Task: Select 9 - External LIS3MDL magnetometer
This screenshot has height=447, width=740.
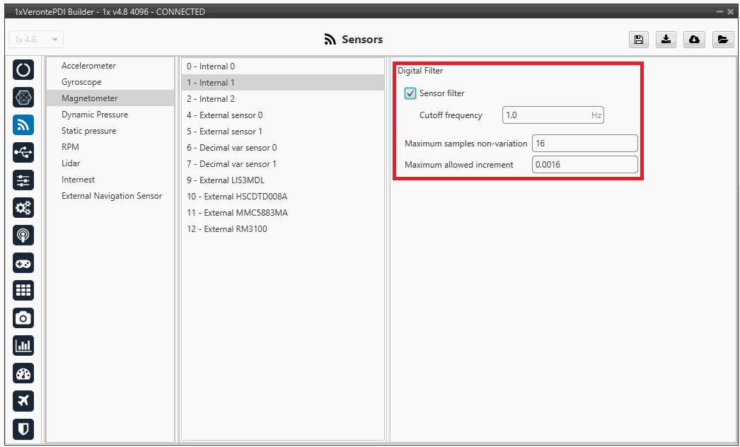Action: pos(226,180)
